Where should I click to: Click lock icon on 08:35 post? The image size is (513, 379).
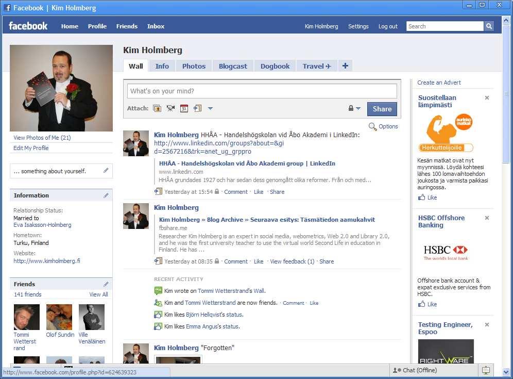pos(217,261)
